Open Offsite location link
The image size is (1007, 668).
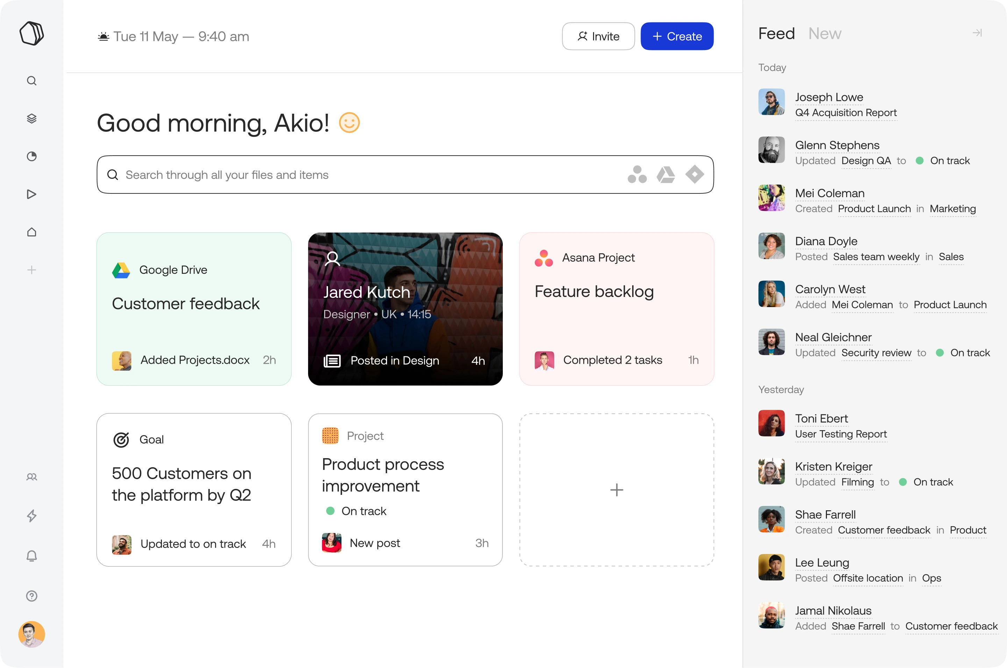pyautogui.click(x=868, y=578)
